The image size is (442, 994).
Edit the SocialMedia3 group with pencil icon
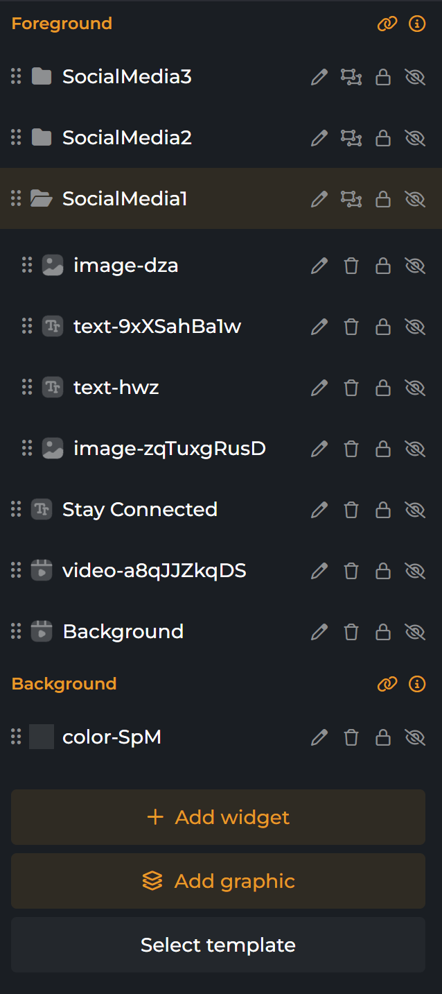pyautogui.click(x=319, y=77)
